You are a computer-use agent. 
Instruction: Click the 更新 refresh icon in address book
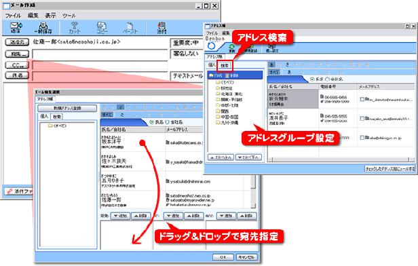(232, 48)
